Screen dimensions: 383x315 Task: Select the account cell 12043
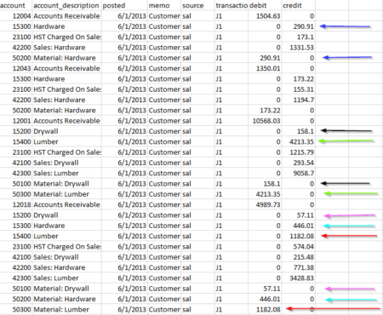16,68
